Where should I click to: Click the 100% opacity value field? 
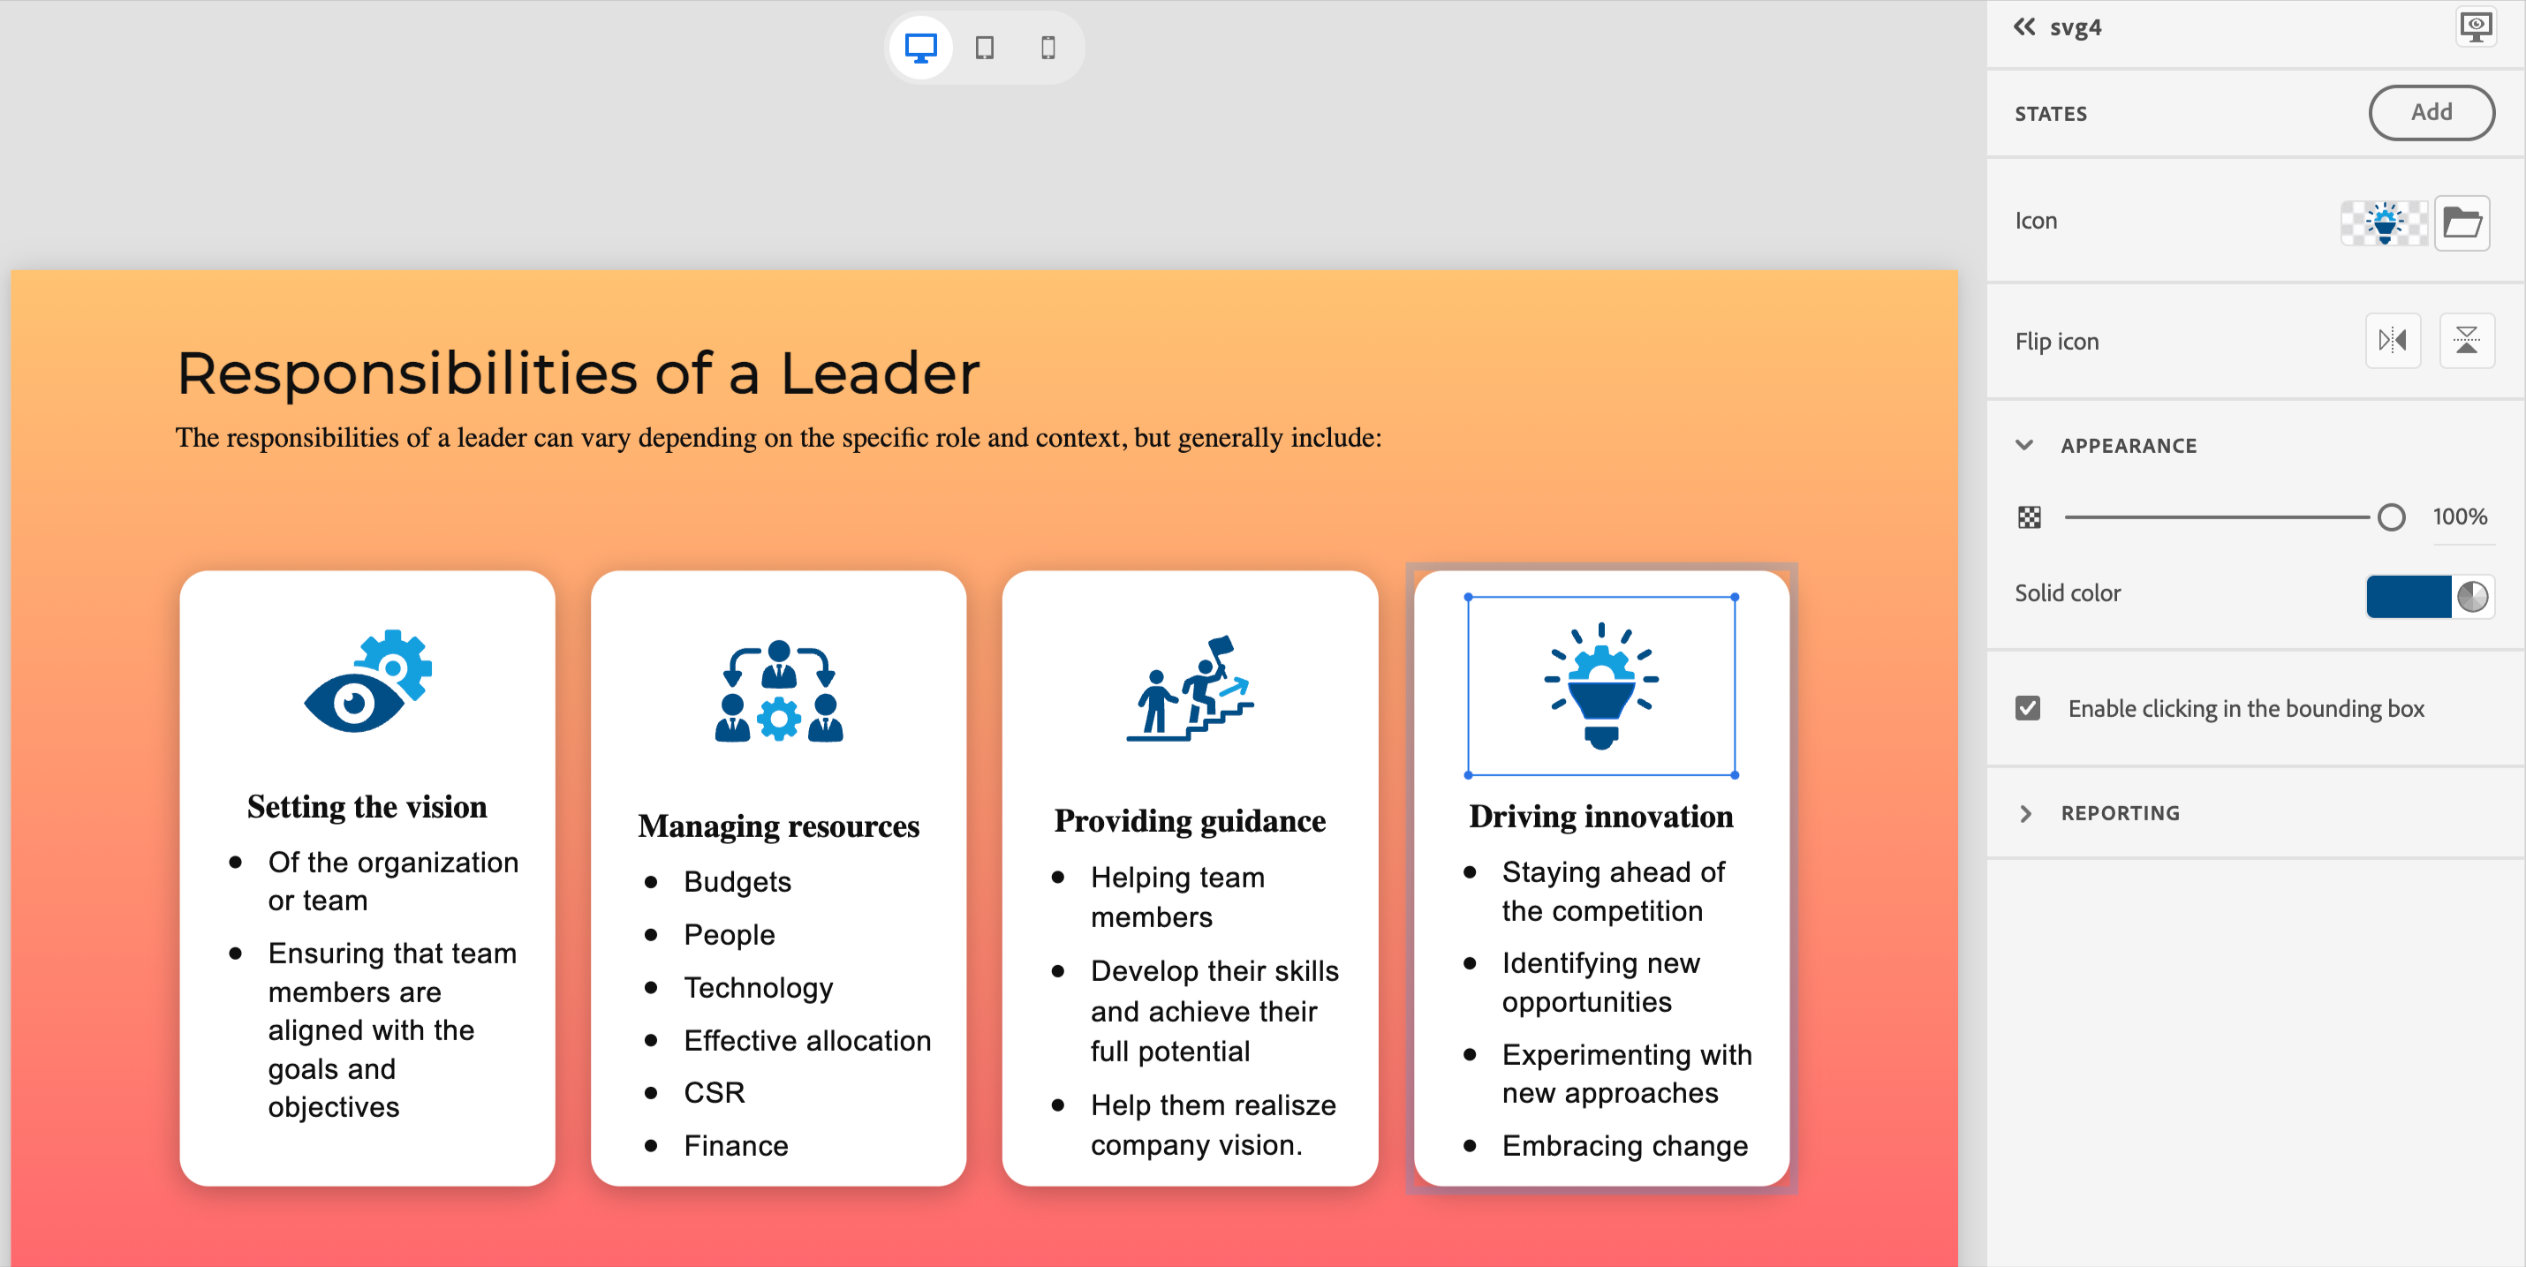2460,517
